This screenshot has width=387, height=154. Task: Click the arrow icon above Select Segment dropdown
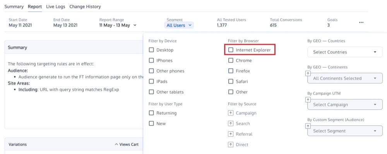(x=308, y=126)
